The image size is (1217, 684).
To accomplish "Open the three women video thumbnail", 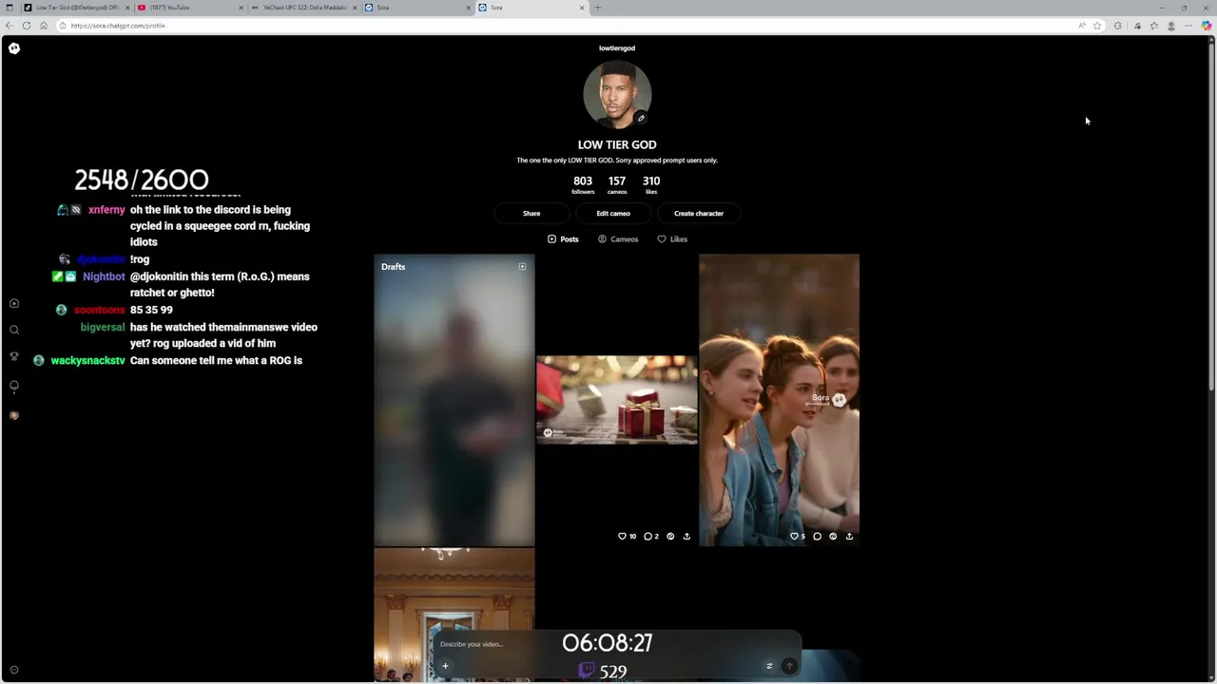I will [x=779, y=400].
